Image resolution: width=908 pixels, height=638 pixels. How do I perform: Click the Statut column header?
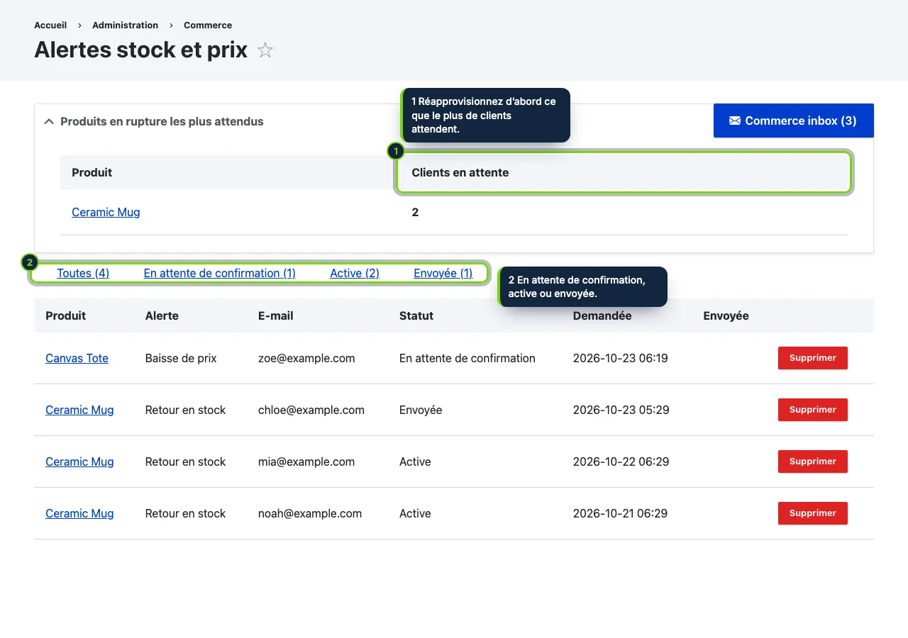tap(416, 315)
